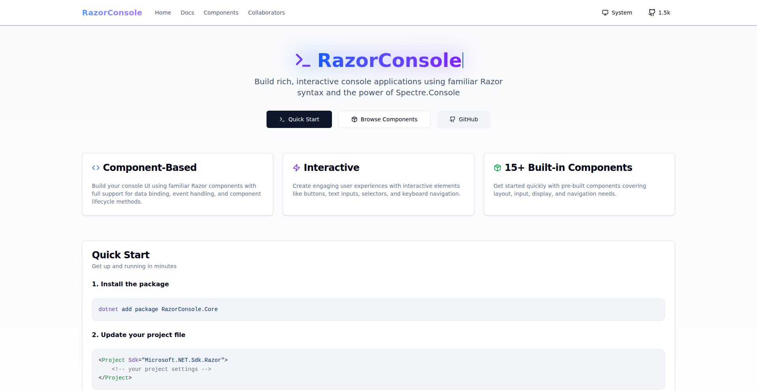Click the box icon in Browse Components

click(354, 119)
